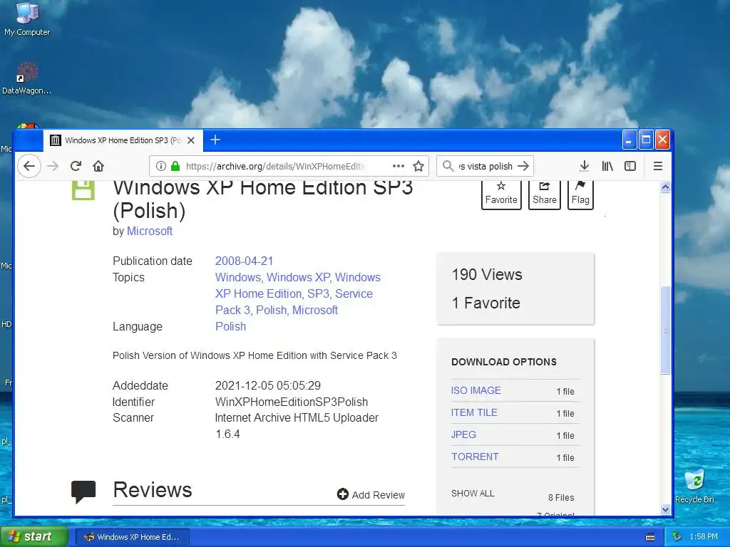The height and width of the screenshot is (547, 730).
Task: Go back with the browser back arrow
Action: (x=29, y=166)
